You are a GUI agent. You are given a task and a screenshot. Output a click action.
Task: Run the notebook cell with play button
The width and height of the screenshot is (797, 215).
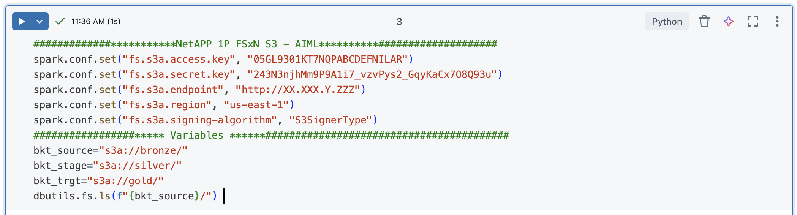pos(22,21)
